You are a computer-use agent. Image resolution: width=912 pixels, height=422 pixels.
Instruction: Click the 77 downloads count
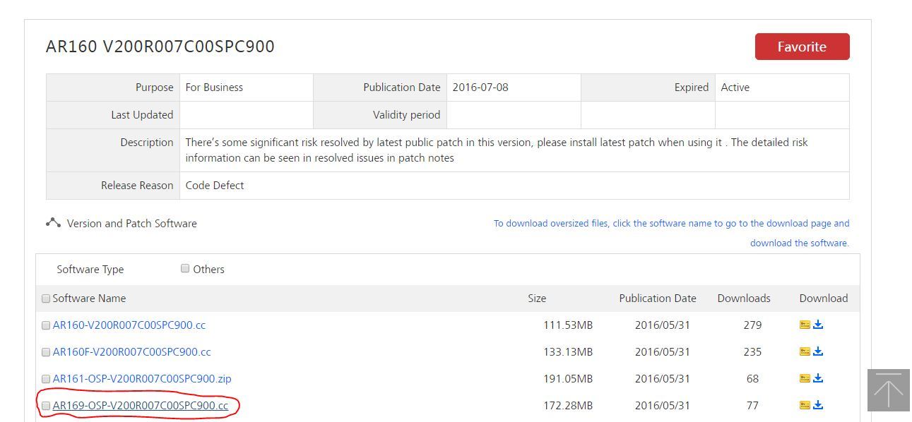point(752,406)
